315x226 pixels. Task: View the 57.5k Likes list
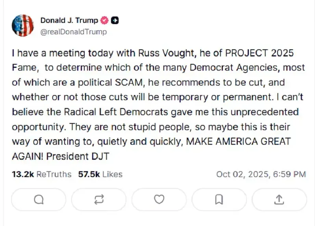tap(100, 174)
